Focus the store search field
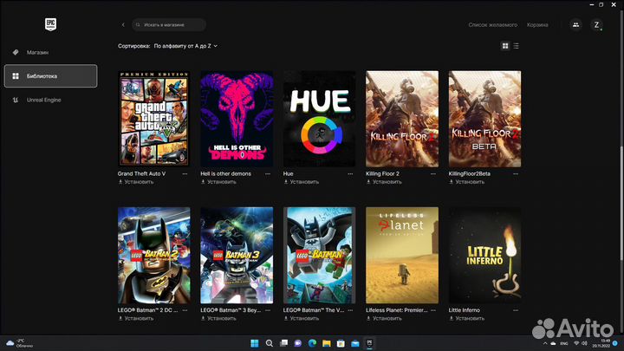624x351 pixels. pos(169,24)
